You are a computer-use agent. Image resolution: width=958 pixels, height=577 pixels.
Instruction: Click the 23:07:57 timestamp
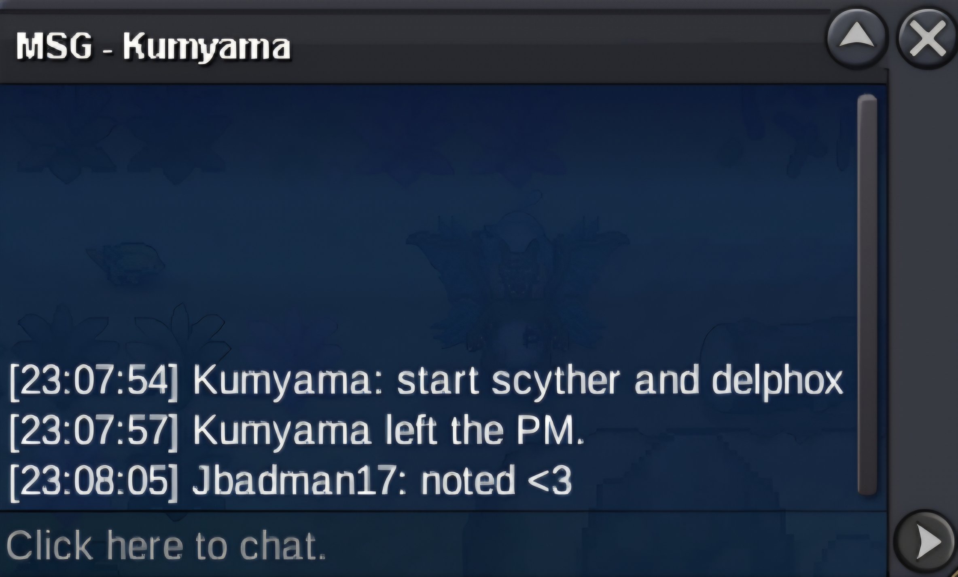pyautogui.click(x=94, y=432)
